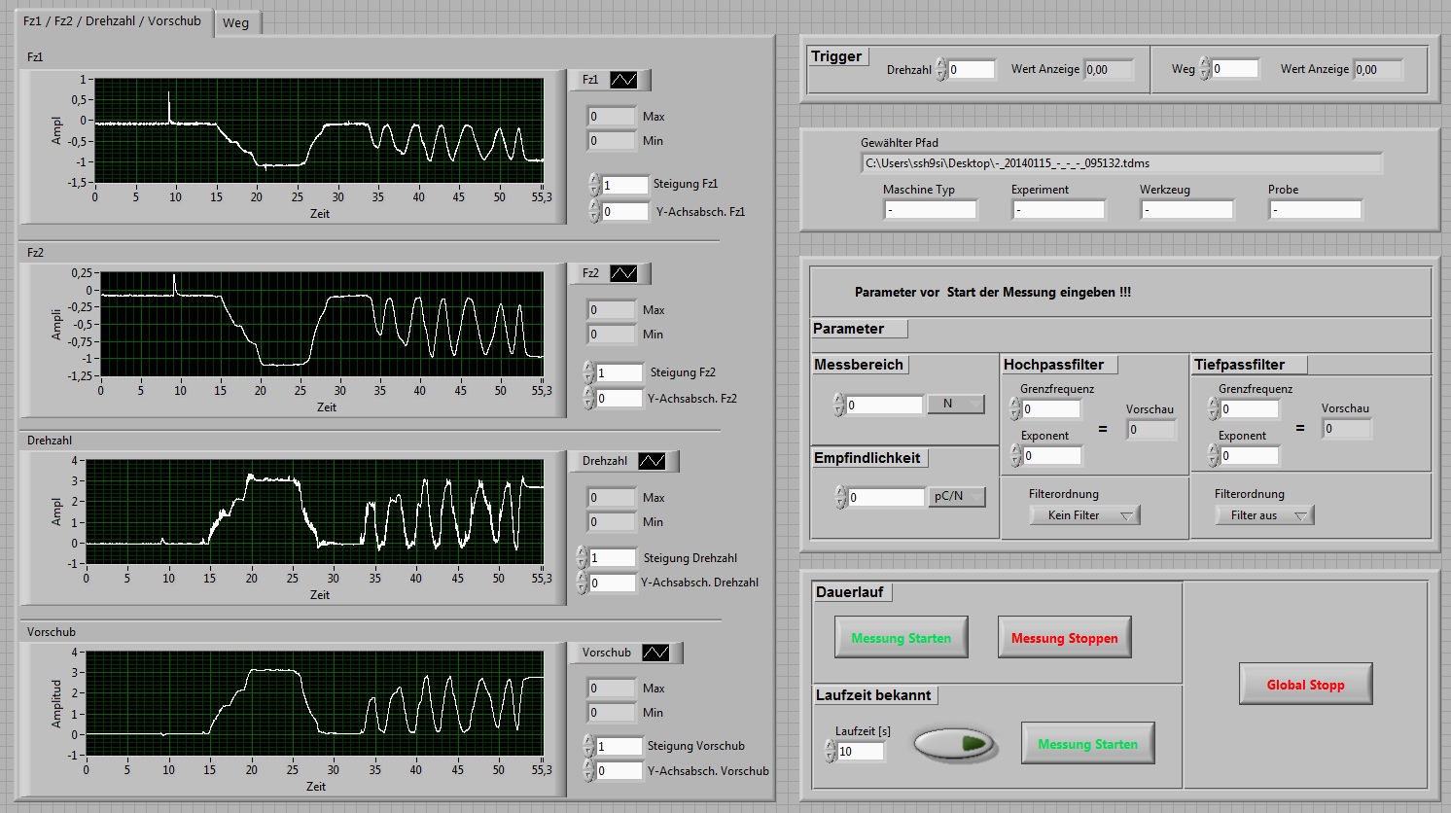The height and width of the screenshot is (813, 1451).
Task: Click the Trigger Drehzahl stepper arrows
Action: tap(941, 69)
